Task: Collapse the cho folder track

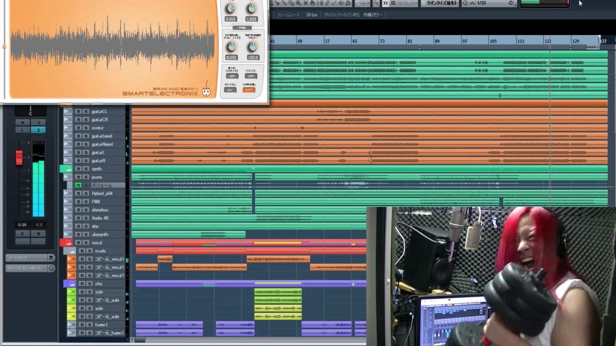Action: click(71, 284)
